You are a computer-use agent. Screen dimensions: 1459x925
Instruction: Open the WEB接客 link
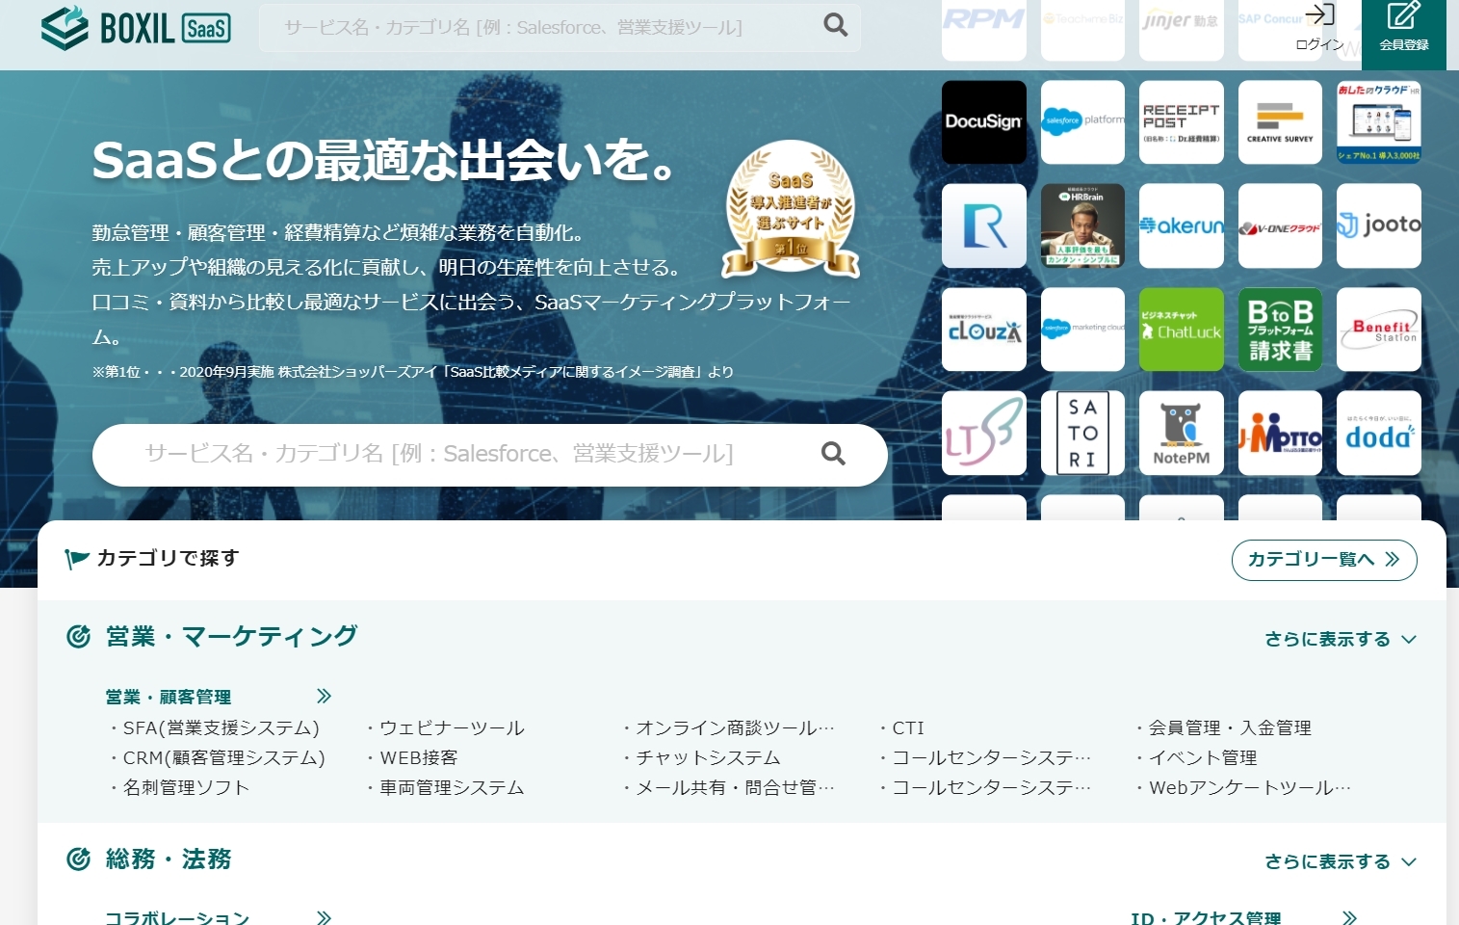pyautogui.click(x=418, y=757)
